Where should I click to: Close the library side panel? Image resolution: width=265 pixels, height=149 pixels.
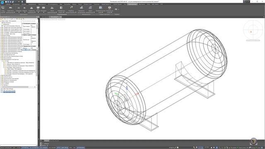39,17
